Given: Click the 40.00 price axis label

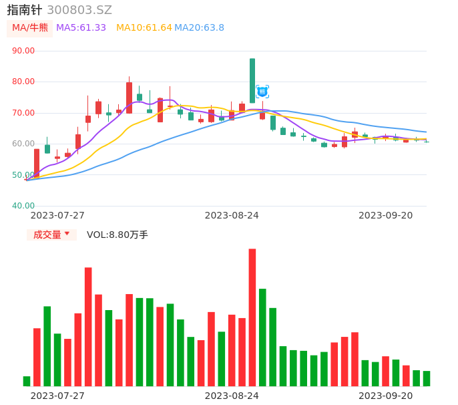Looking at the screenshot, I should [x=23, y=206].
